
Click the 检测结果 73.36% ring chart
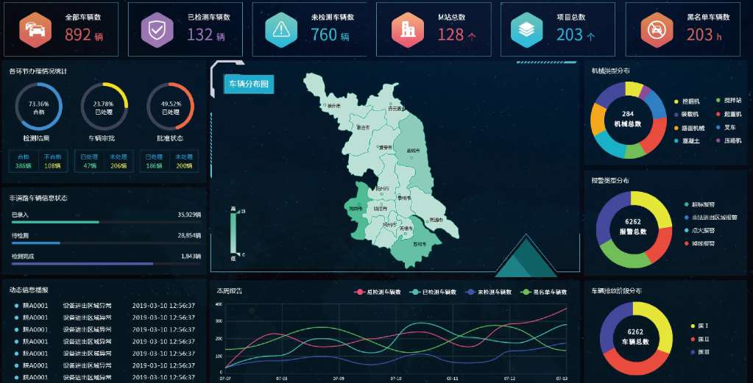(x=38, y=107)
